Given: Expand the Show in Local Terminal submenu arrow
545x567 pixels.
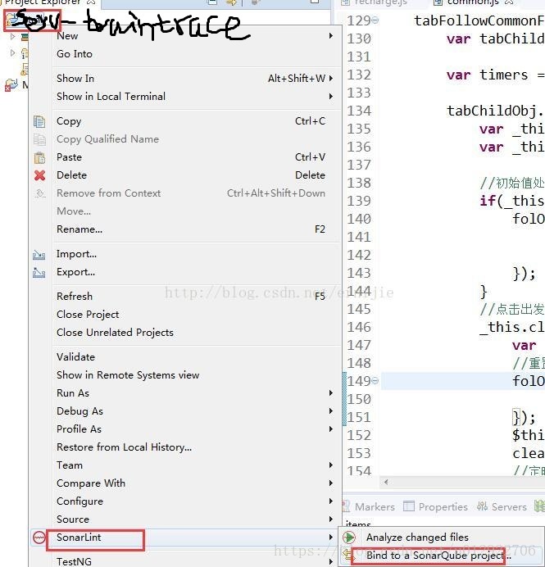Looking at the screenshot, I should click(330, 97).
